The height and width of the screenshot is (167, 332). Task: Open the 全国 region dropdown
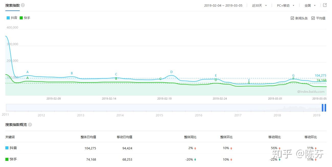[310, 5]
